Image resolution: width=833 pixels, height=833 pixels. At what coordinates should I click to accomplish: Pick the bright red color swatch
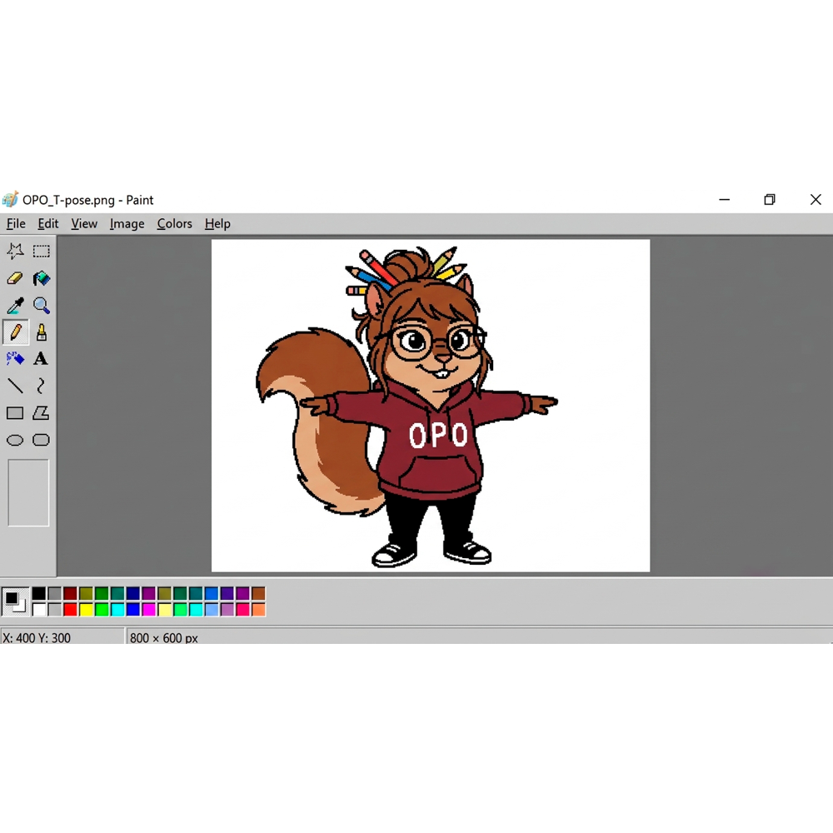[70, 610]
